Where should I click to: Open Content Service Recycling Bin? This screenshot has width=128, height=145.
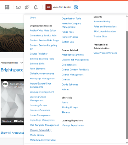click(x=43, y=47)
